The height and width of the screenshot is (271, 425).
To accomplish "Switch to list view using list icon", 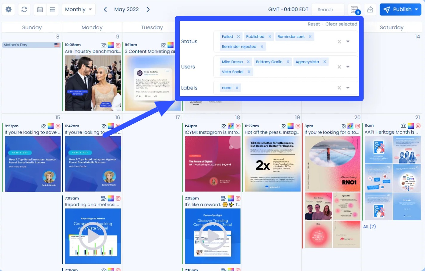I will coord(52,9).
